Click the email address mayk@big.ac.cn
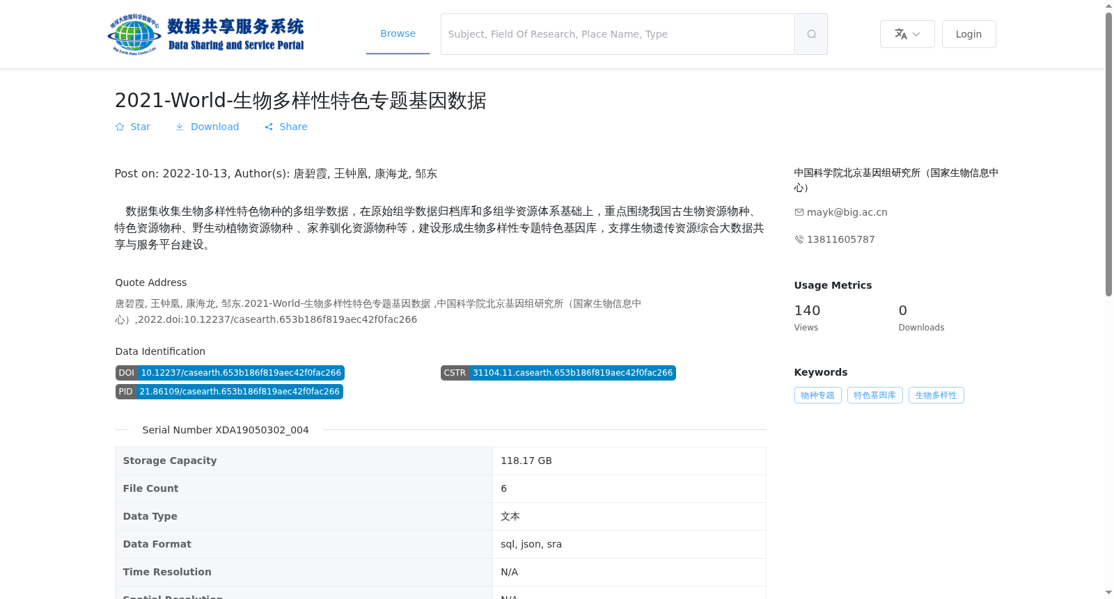Viewport: 1114px width, 599px height. [847, 212]
